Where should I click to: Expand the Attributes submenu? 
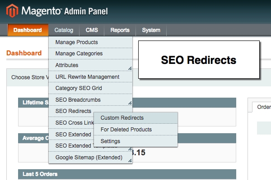[x=91, y=65]
